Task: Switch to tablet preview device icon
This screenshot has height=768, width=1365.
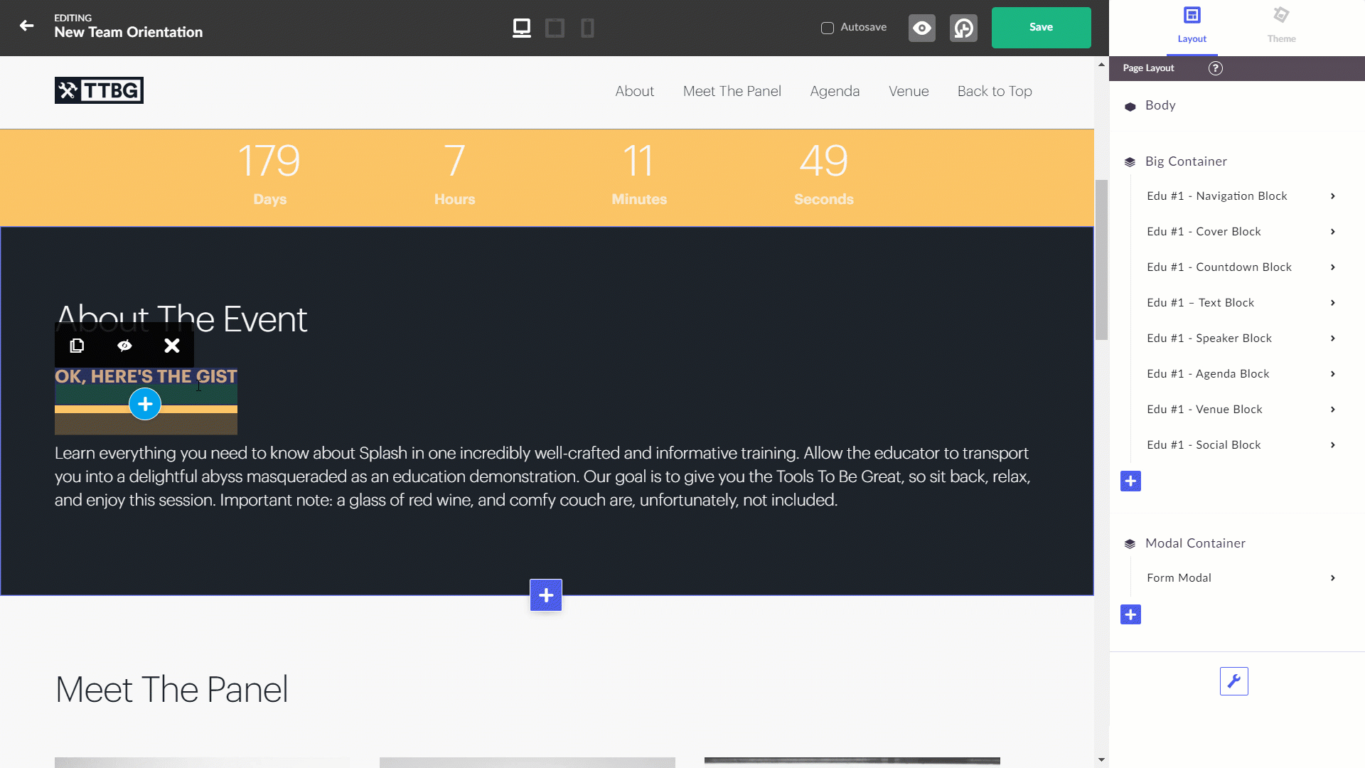Action: (x=555, y=28)
